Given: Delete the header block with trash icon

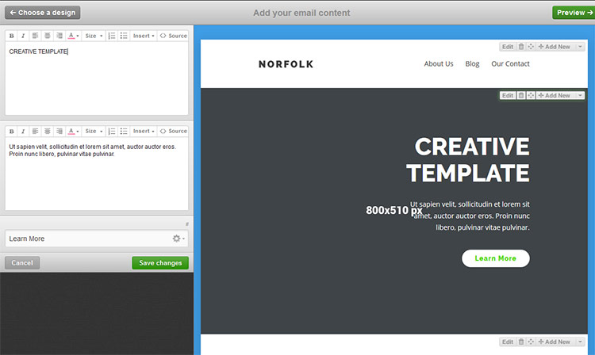Looking at the screenshot, I should tap(521, 47).
